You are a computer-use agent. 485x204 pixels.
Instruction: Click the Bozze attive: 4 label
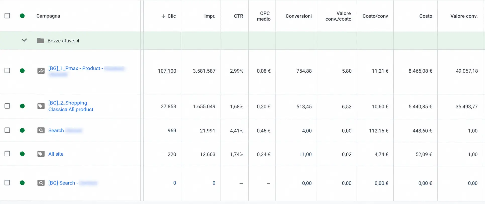[63, 41]
